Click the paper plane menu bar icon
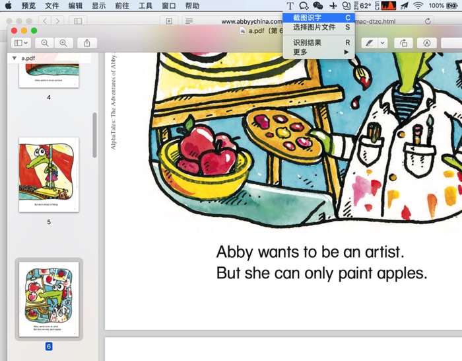 (x=404, y=5)
